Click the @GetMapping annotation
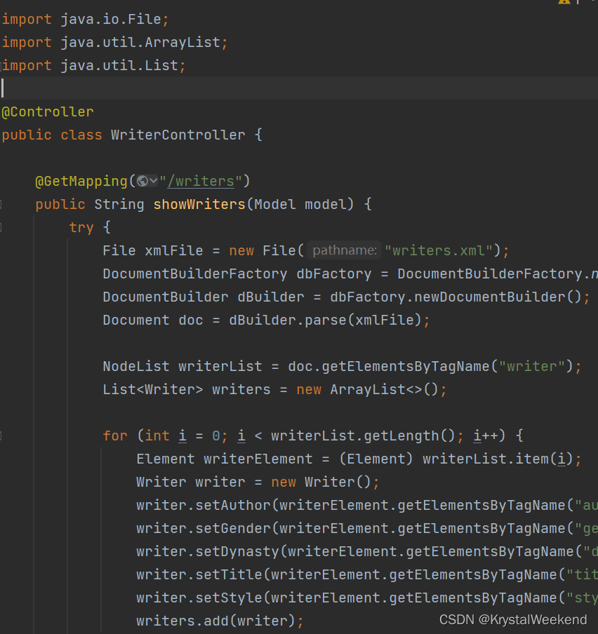This screenshot has height=634, width=598. (x=81, y=181)
